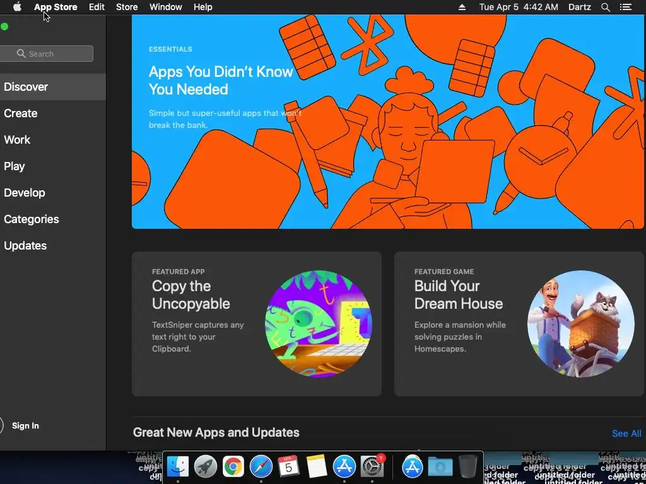The image size is (646, 484).
Task: Switch to the Create section
Action: [53, 113]
